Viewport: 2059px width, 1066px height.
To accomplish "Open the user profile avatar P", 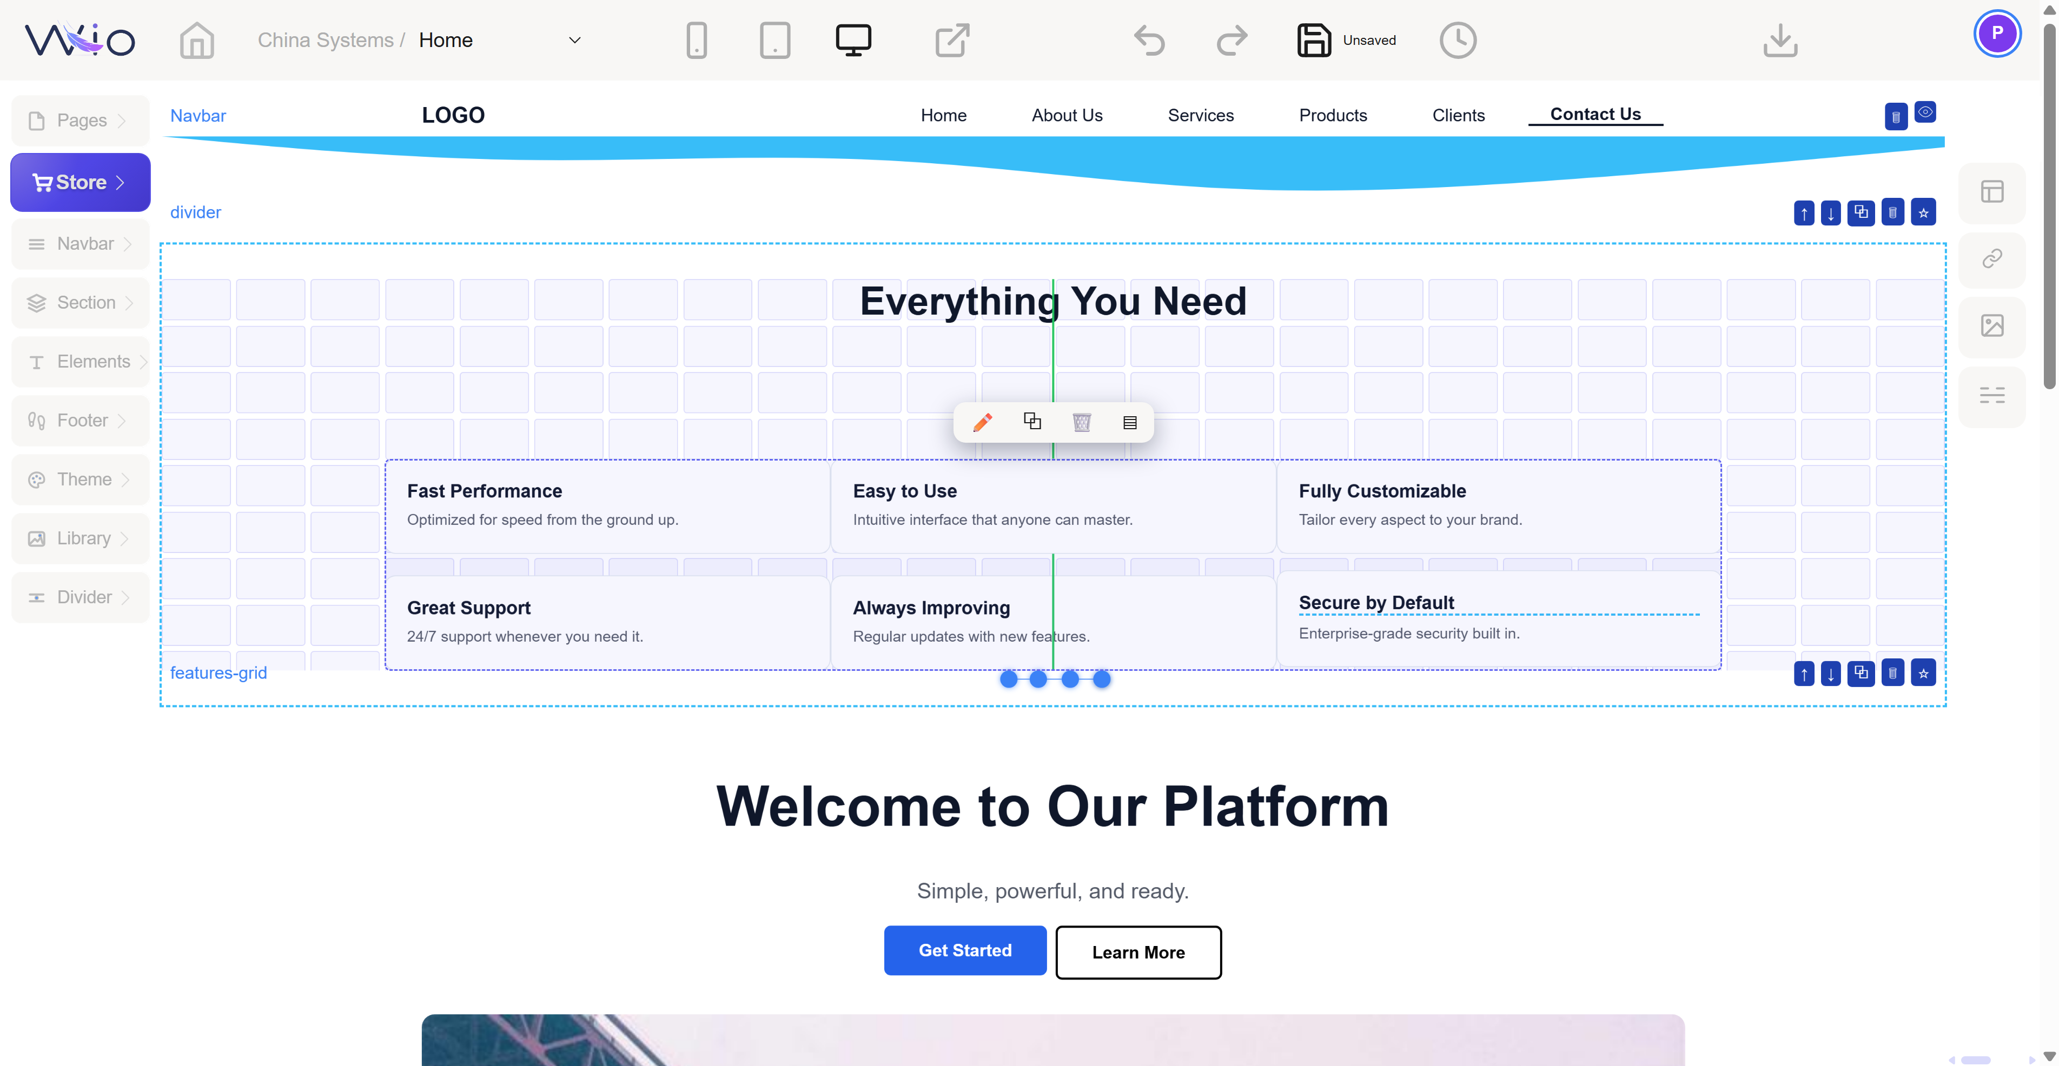I will (x=1997, y=34).
